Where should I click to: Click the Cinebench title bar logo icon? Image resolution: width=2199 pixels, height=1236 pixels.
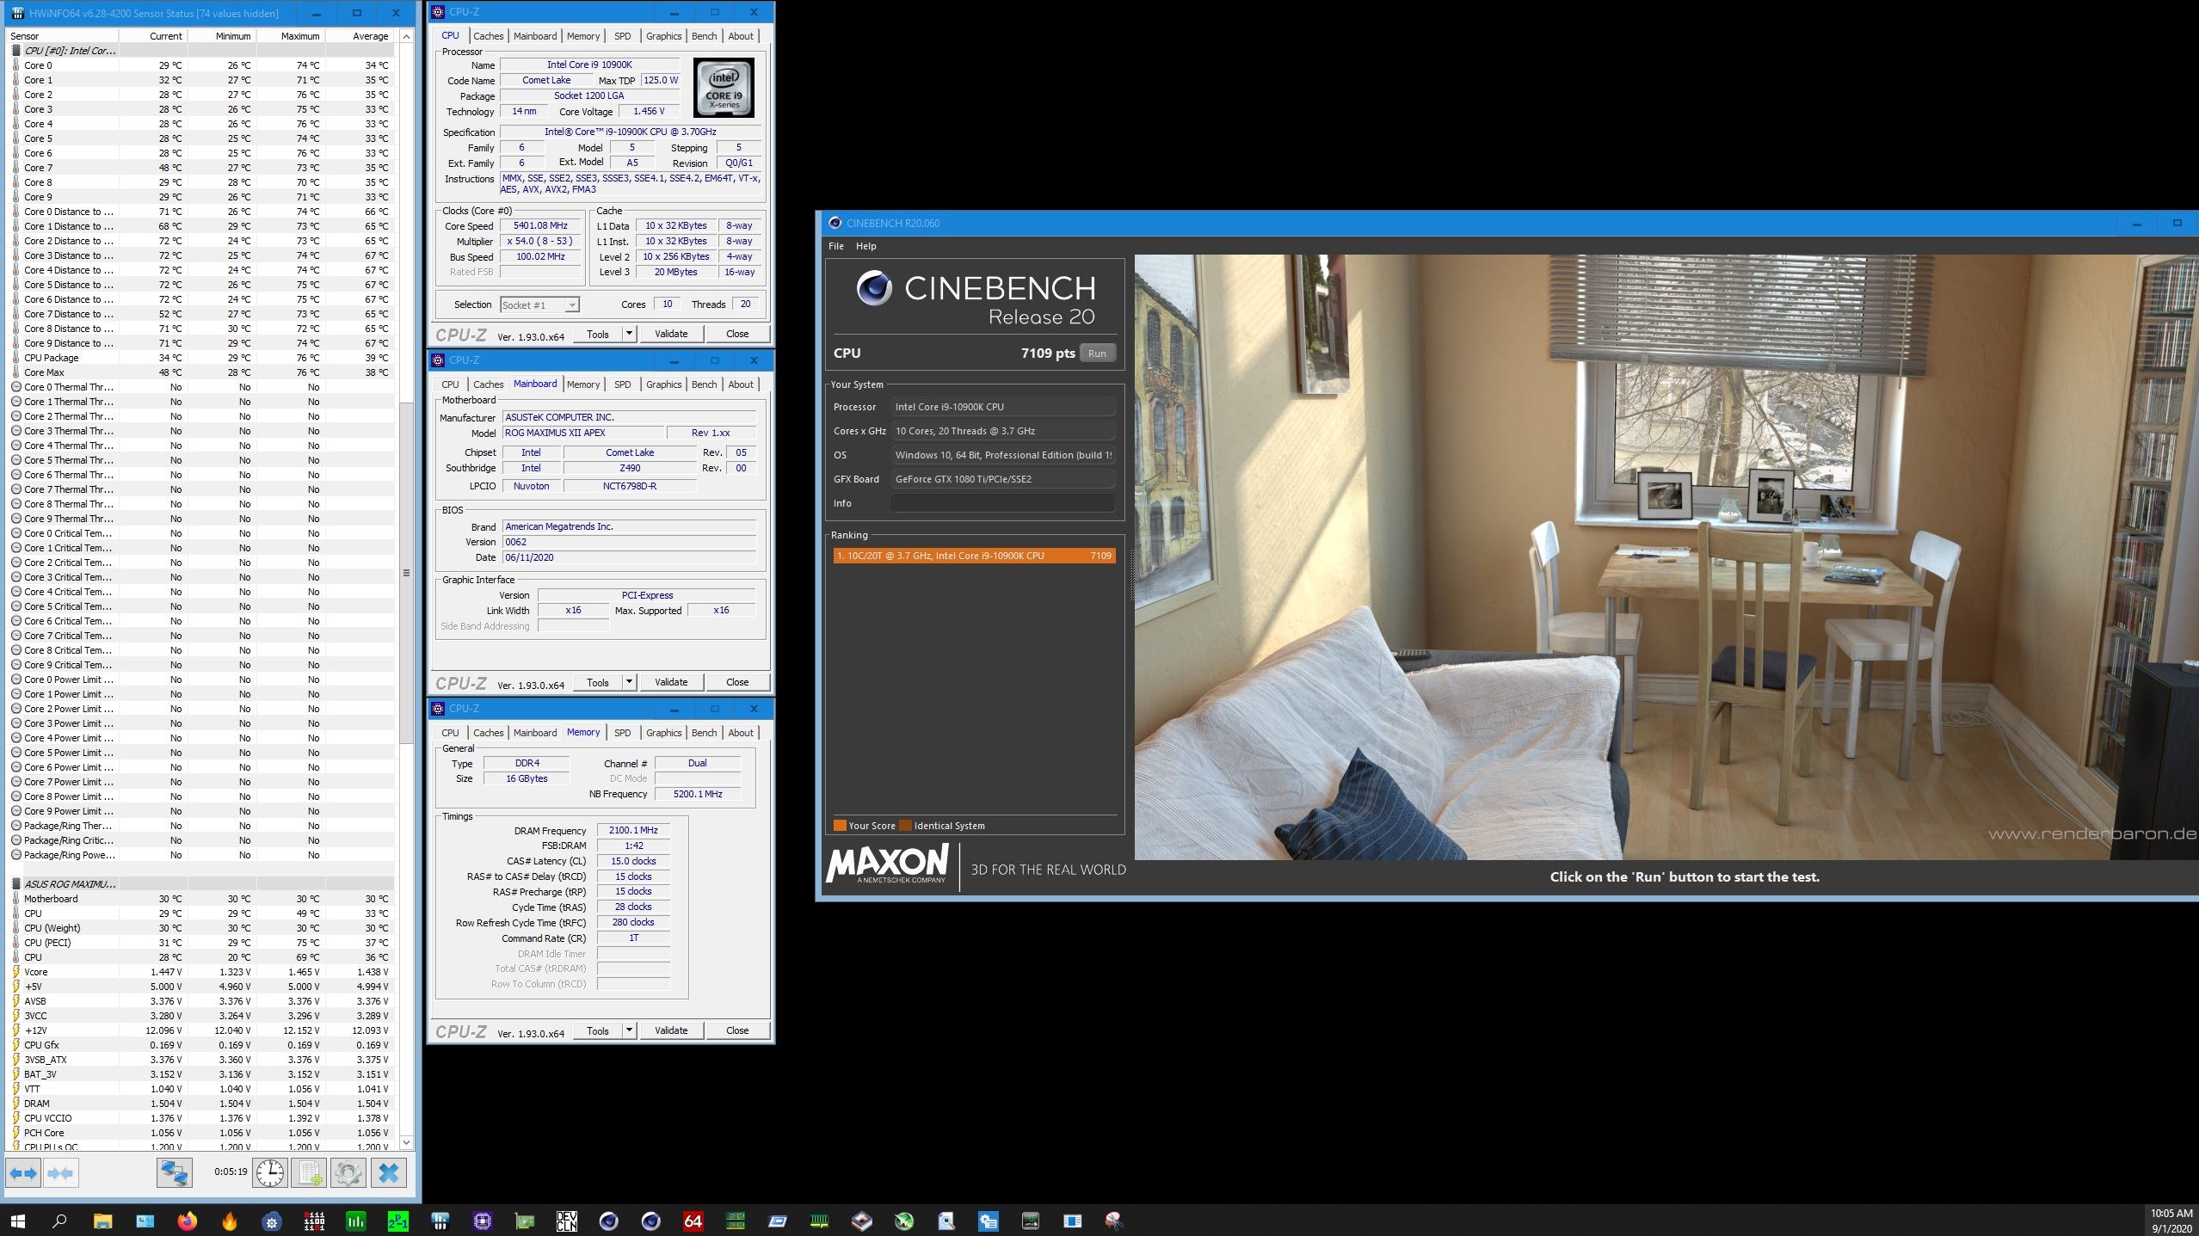pyautogui.click(x=834, y=223)
